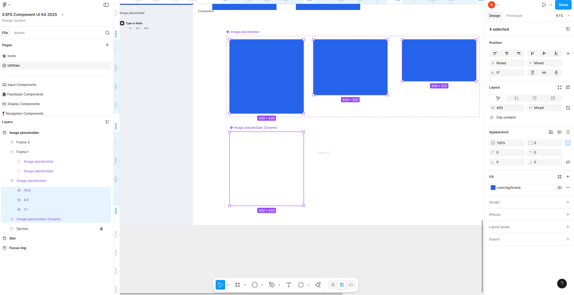The width and height of the screenshot is (574, 295).
Task: Open the Figma main menu
Action: (x=6, y=5)
